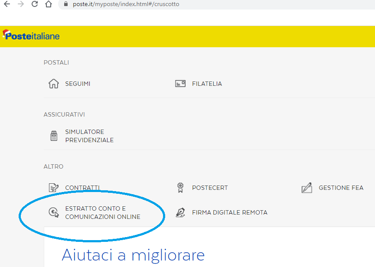Click the Aiutaci a migliorare heading

(x=133, y=255)
